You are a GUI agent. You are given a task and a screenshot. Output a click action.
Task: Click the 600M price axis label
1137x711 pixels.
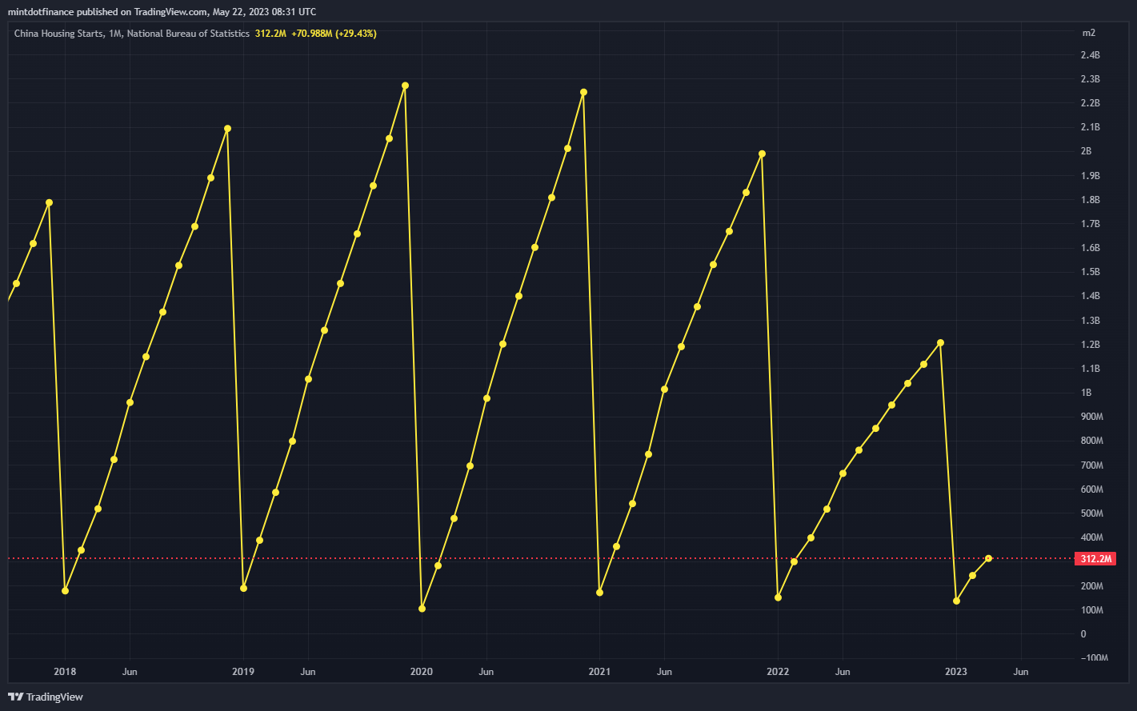click(1091, 489)
